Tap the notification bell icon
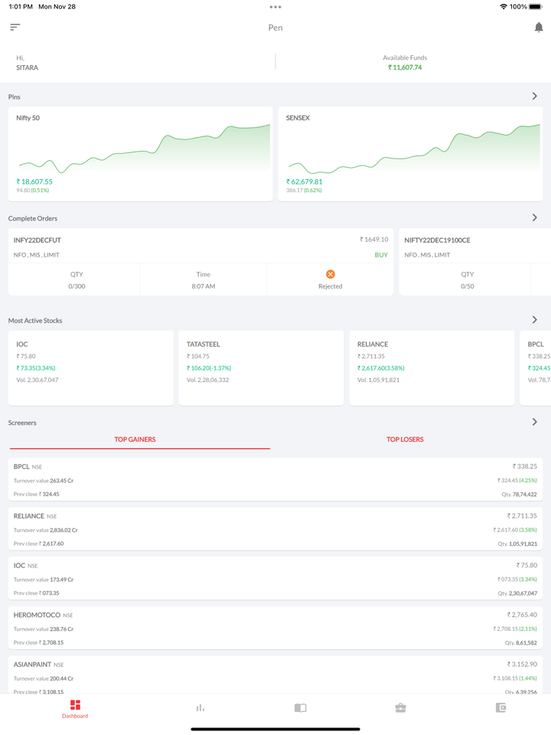551x735 pixels. (538, 28)
